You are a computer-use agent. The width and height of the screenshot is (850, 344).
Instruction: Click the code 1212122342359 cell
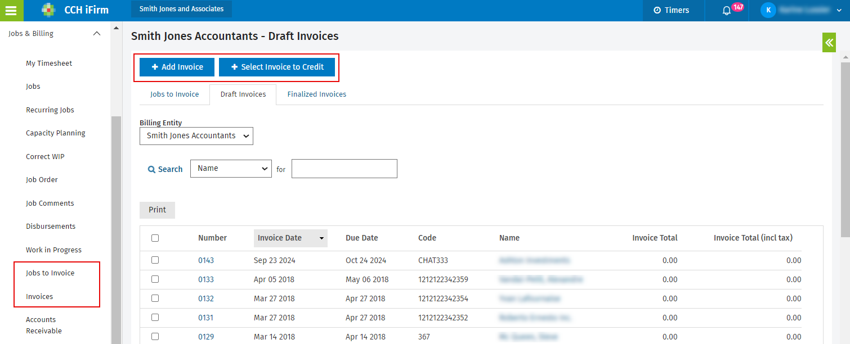coord(443,280)
